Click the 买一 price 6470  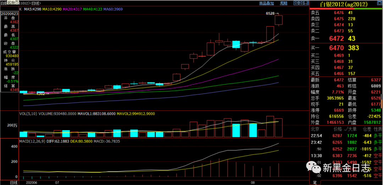tap(336, 48)
